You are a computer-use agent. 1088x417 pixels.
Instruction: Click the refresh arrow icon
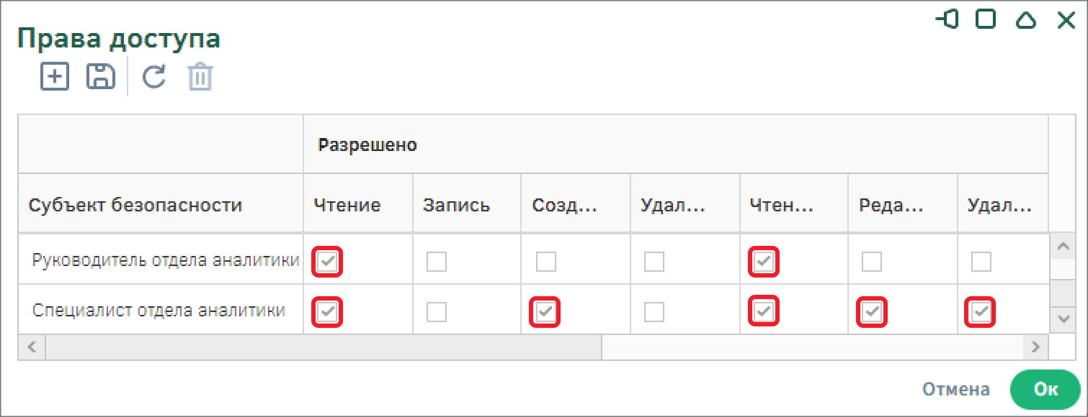[x=154, y=76]
